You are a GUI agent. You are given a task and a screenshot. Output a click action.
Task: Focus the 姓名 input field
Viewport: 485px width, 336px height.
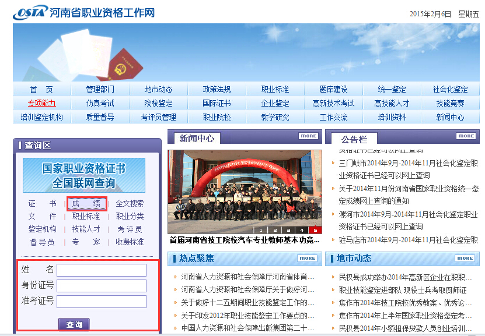[102, 270]
